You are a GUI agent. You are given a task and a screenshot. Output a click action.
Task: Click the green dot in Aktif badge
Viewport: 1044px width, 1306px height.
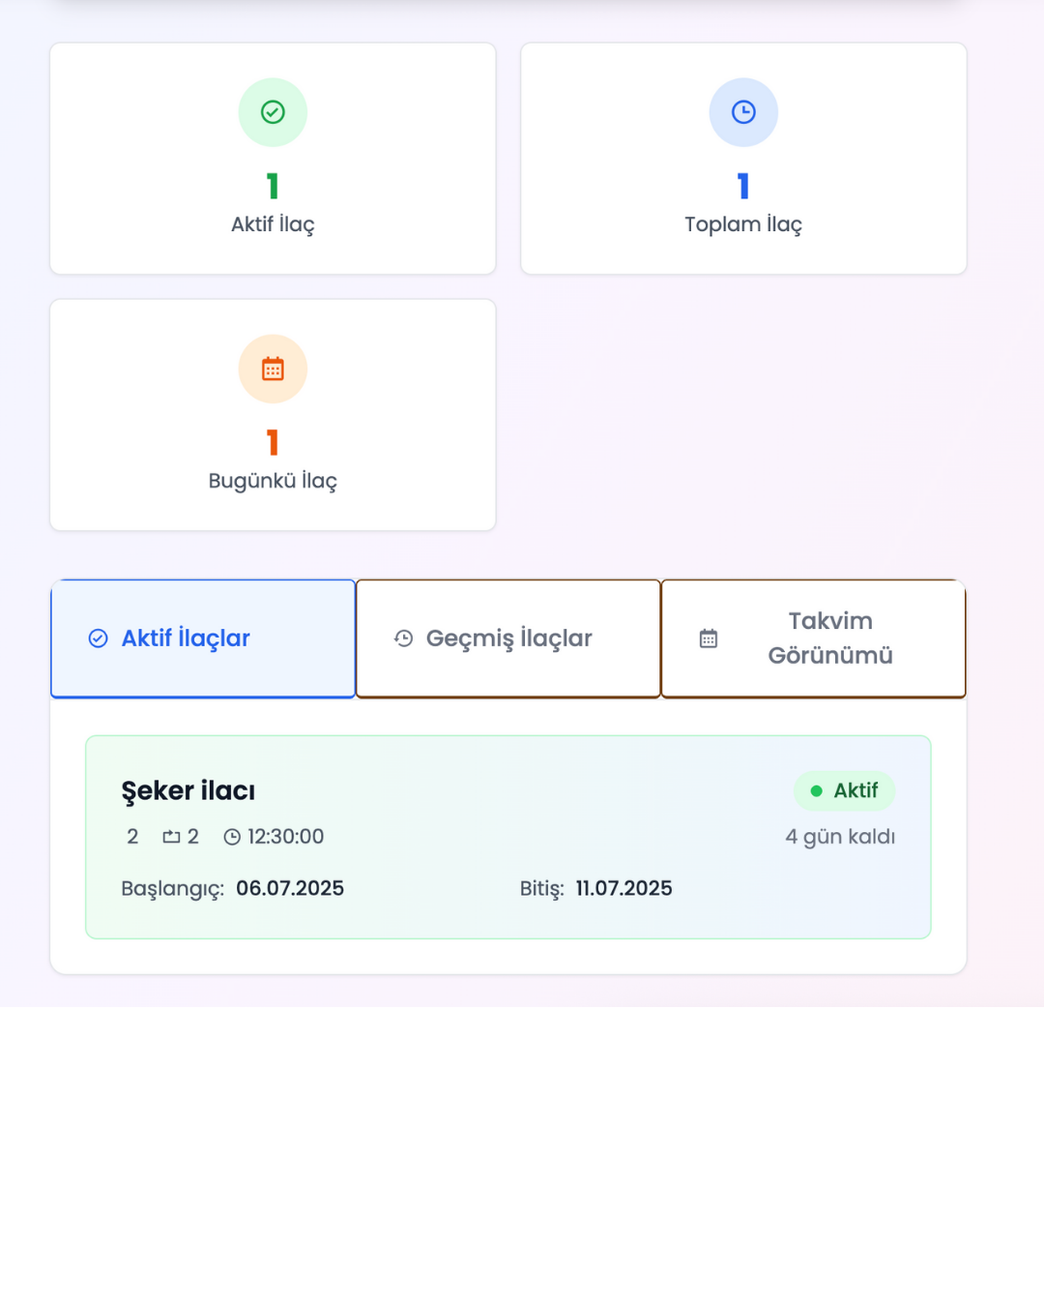point(816,791)
